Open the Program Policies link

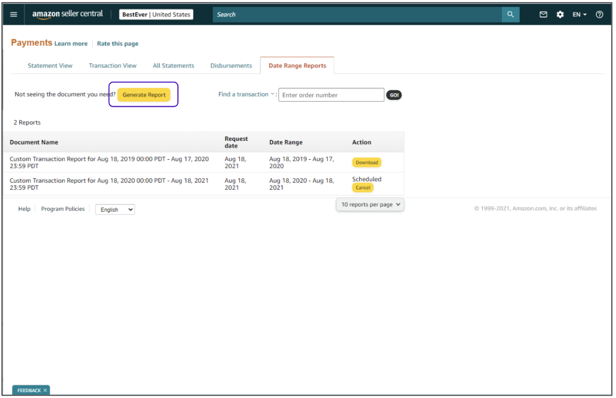pos(63,209)
